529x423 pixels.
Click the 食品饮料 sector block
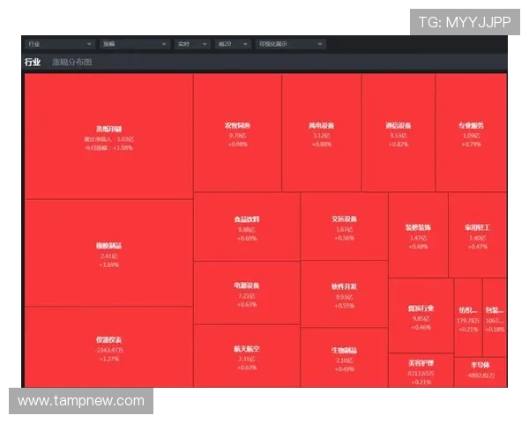tap(246, 226)
